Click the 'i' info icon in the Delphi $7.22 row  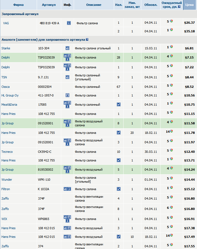67,69
